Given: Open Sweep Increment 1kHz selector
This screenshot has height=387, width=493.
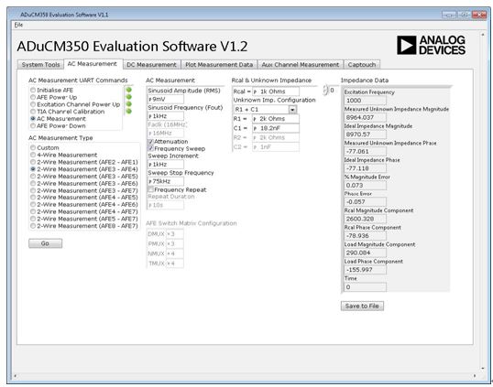Looking at the screenshot, I should point(166,165).
